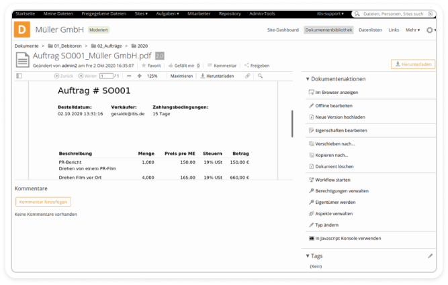This screenshot has height=285, width=448.
Task: Open Repository in the top menu
Action: pos(230,13)
